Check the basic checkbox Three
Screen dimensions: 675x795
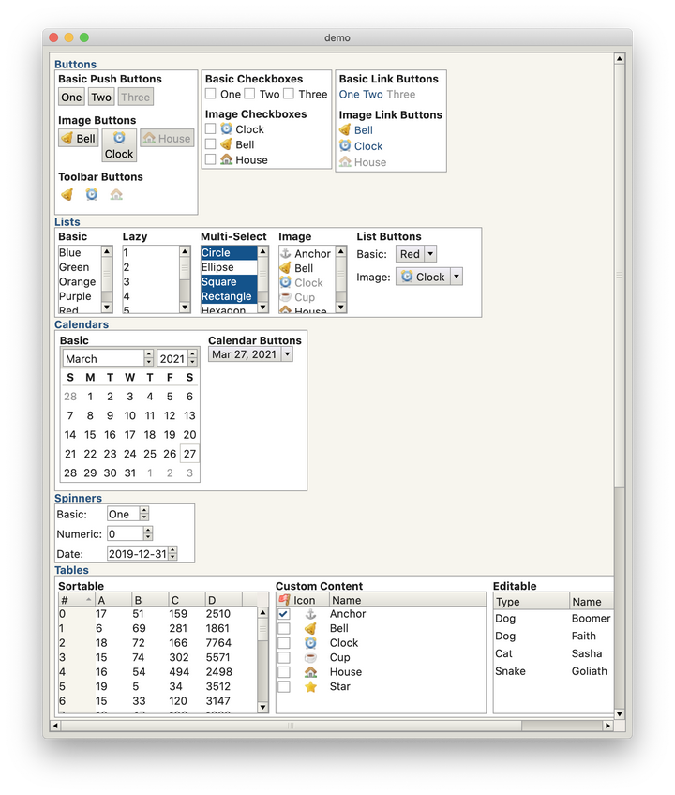pyautogui.click(x=289, y=94)
